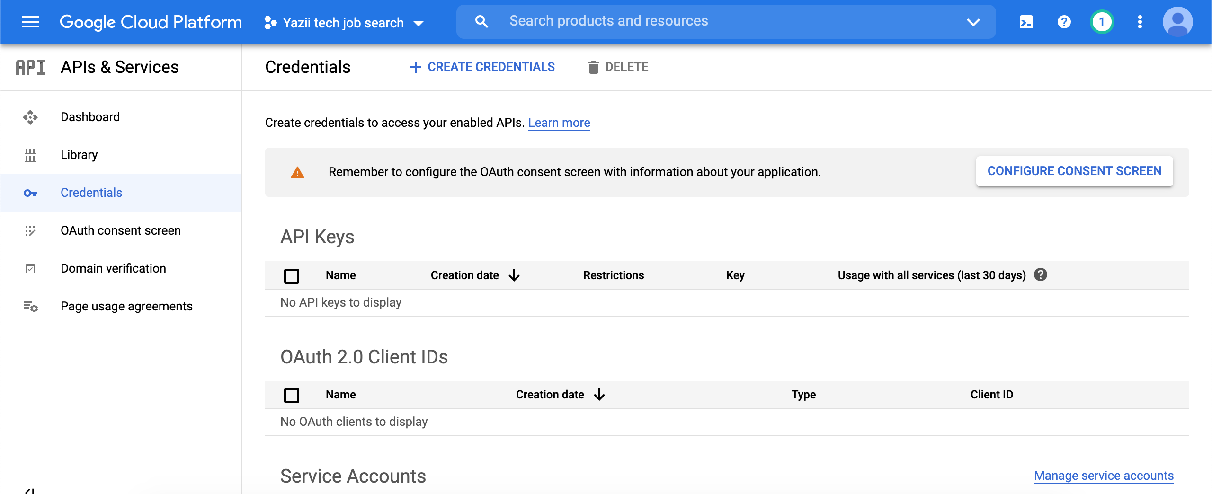Click the Library sidebar icon
This screenshot has height=494, width=1212.
30,155
